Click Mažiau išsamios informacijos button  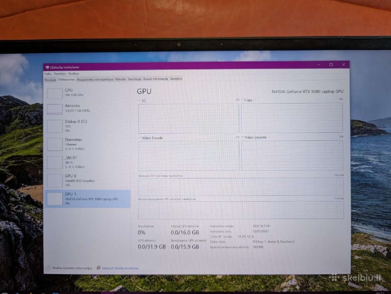tap(72, 268)
